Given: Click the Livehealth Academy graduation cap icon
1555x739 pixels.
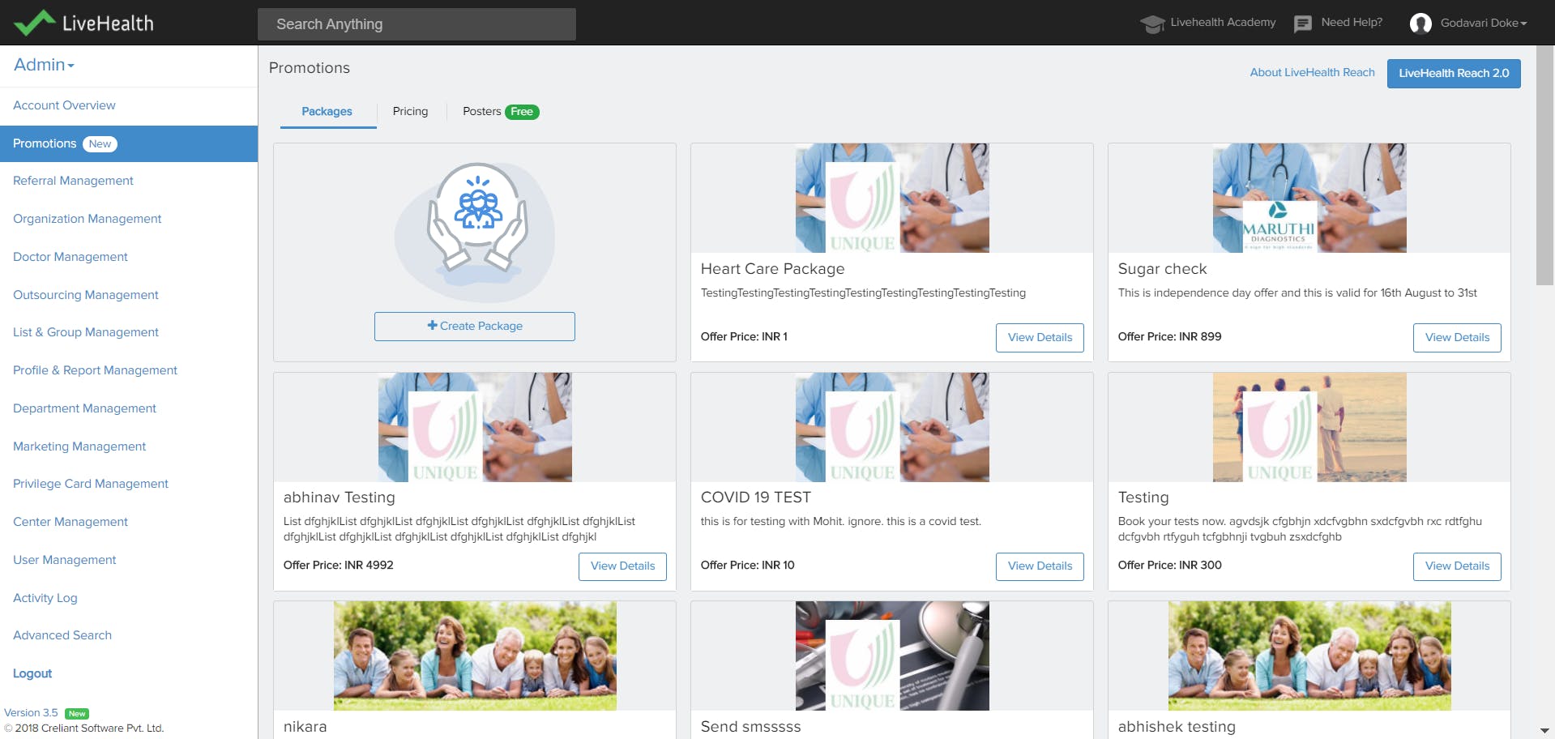Looking at the screenshot, I should (x=1152, y=23).
